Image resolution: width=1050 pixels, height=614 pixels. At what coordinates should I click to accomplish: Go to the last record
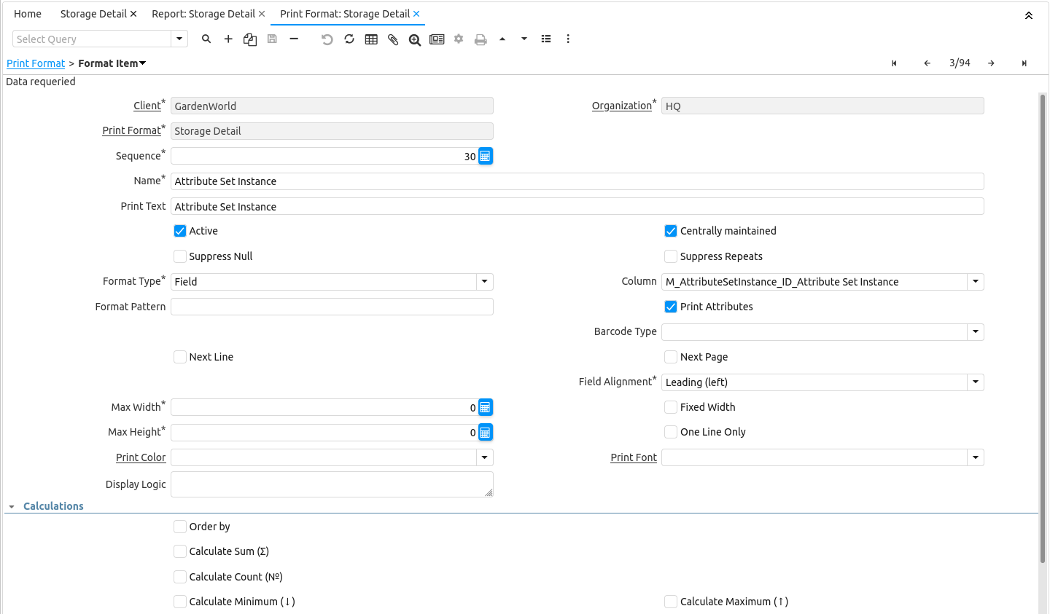[x=1024, y=63]
